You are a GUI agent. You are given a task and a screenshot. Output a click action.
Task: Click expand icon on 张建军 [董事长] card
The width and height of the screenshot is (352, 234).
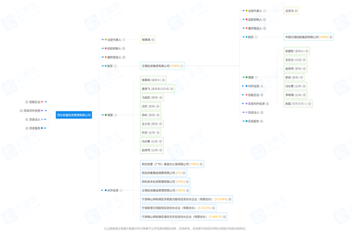pyautogui.click(x=307, y=51)
